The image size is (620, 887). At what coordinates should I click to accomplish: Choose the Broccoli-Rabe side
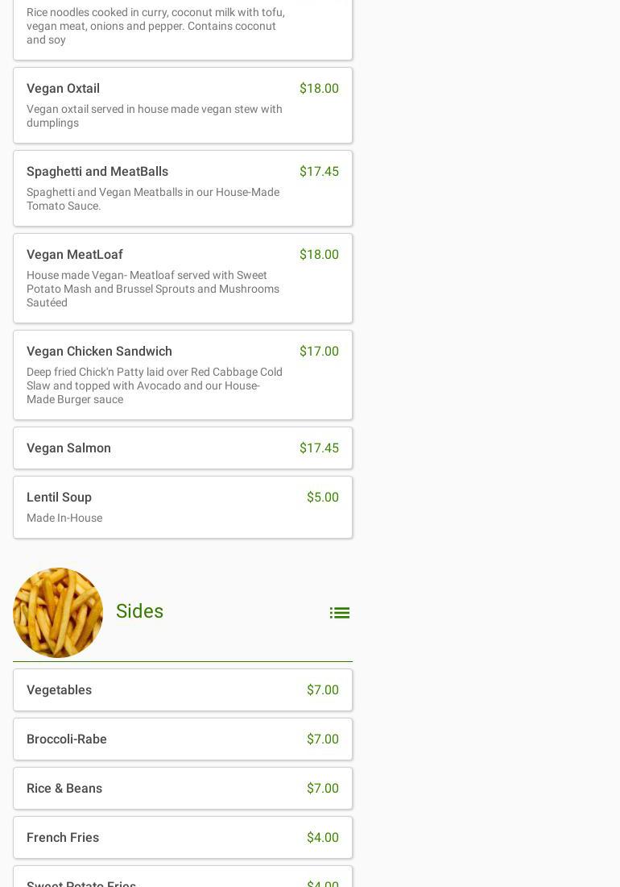pyautogui.click(x=182, y=739)
